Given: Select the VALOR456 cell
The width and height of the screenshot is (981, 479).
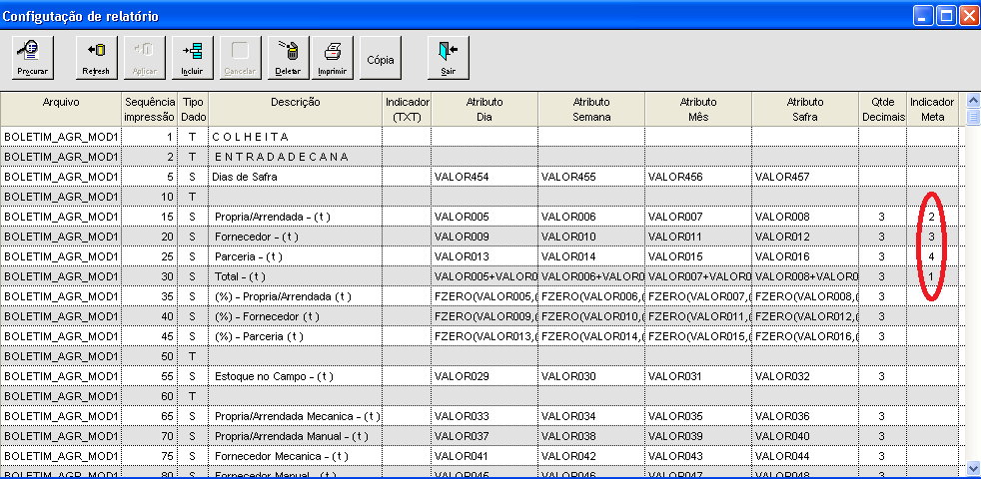Looking at the screenshot, I should pyautogui.click(x=698, y=177).
